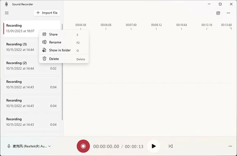Start recording with the red record button
This screenshot has height=156, width=237.
pos(83,146)
